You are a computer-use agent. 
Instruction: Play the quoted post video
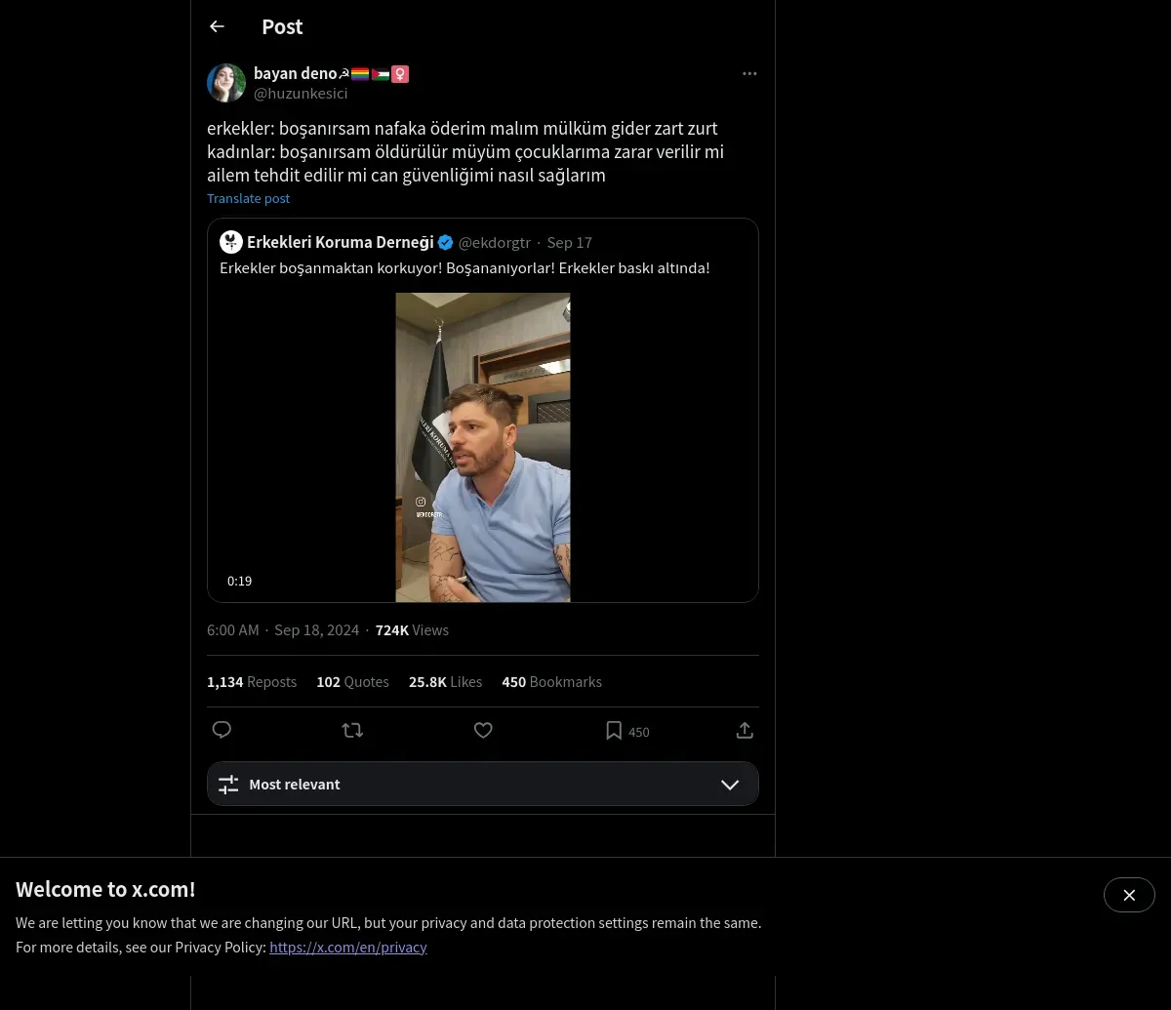[482, 447]
